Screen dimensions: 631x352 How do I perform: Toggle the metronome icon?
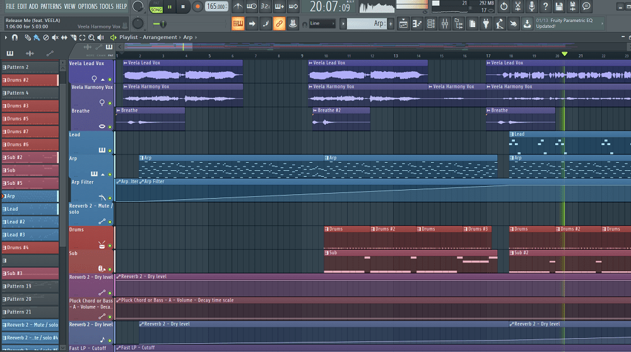238,6
